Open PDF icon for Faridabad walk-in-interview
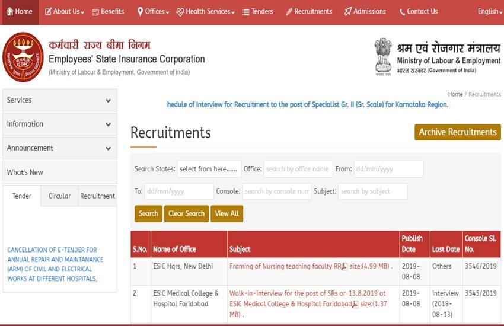The height and width of the screenshot is (326, 504). pyautogui.click(x=355, y=305)
